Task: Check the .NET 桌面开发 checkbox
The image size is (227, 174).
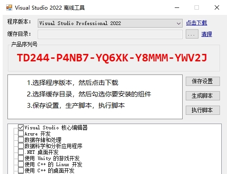Action: coord(21,152)
